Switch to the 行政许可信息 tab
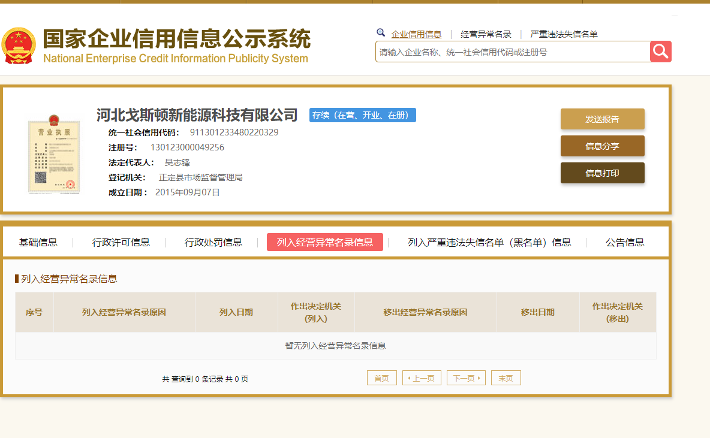 click(x=121, y=242)
